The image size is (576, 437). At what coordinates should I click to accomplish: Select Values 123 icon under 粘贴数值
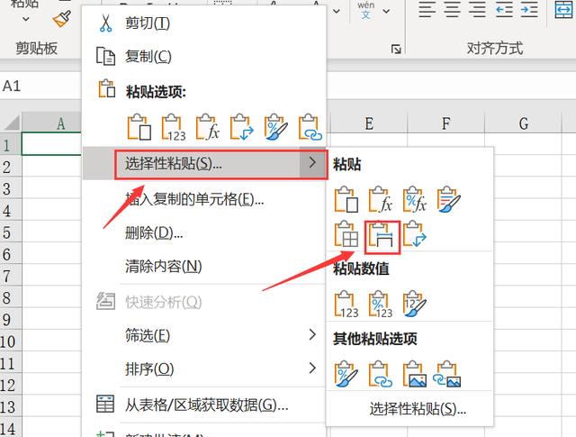[346, 304]
